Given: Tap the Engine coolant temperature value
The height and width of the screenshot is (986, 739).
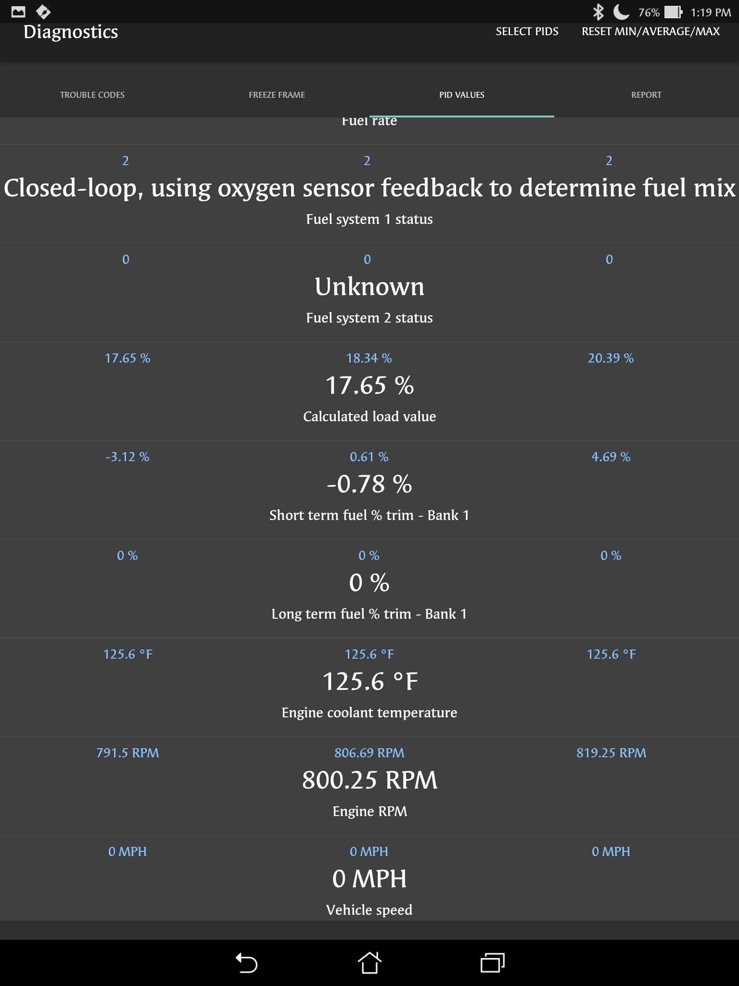Looking at the screenshot, I should pos(369,681).
